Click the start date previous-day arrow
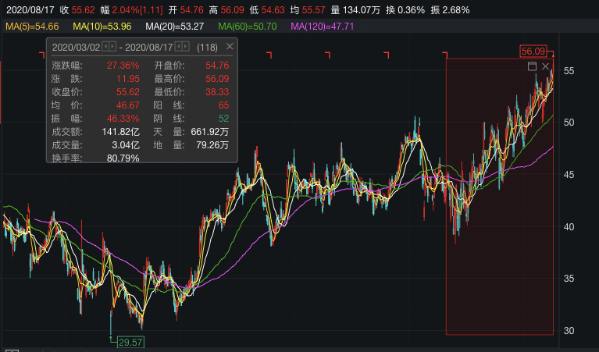The image size is (599, 352). click(x=105, y=47)
